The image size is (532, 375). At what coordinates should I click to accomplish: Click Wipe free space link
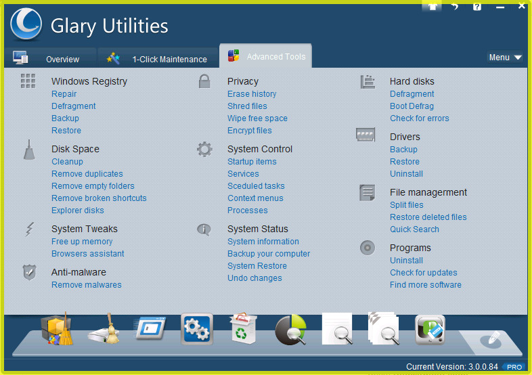point(257,118)
